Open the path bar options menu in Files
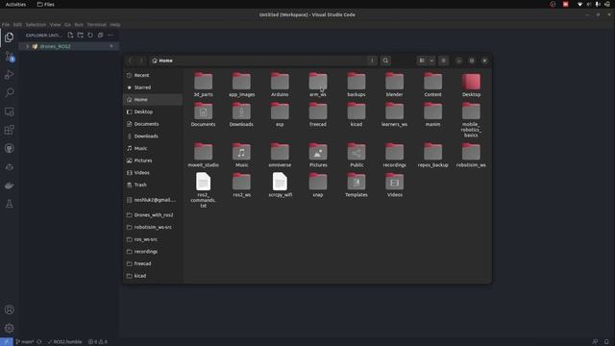This screenshot has height=346, width=615. [372, 61]
